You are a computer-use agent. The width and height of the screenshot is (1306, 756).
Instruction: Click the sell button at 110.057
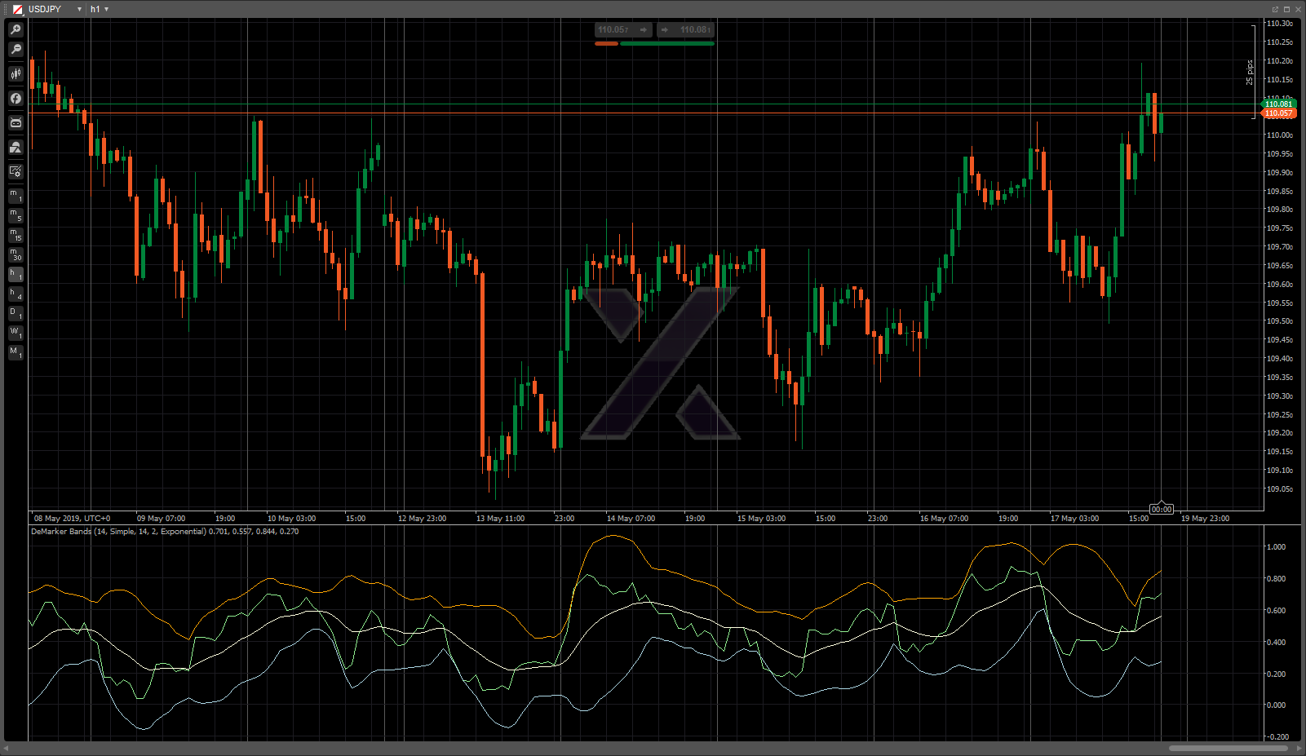coord(622,30)
